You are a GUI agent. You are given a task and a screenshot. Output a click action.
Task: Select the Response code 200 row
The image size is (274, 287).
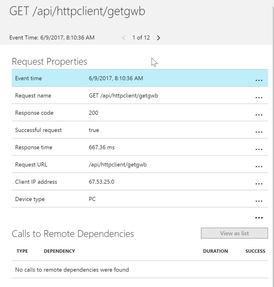coord(103,113)
